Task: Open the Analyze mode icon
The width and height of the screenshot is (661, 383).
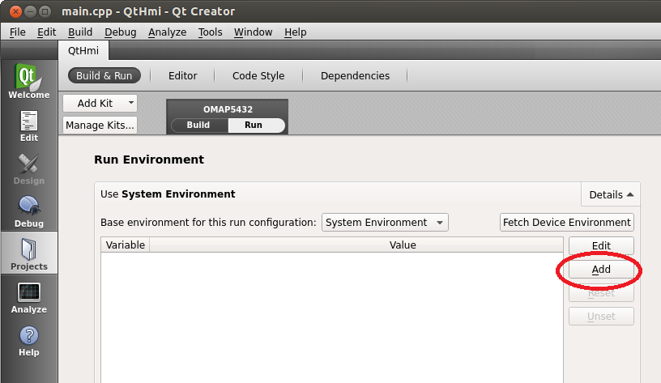Action: click(x=29, y=296)
